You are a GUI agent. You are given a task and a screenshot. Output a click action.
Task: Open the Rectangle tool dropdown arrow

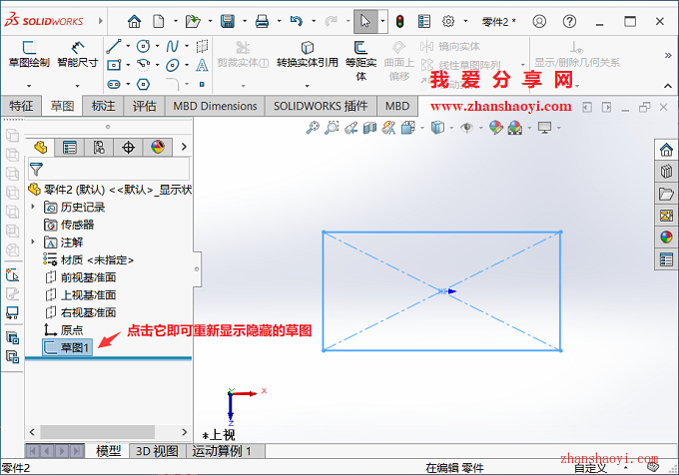[x=128, y=65]
